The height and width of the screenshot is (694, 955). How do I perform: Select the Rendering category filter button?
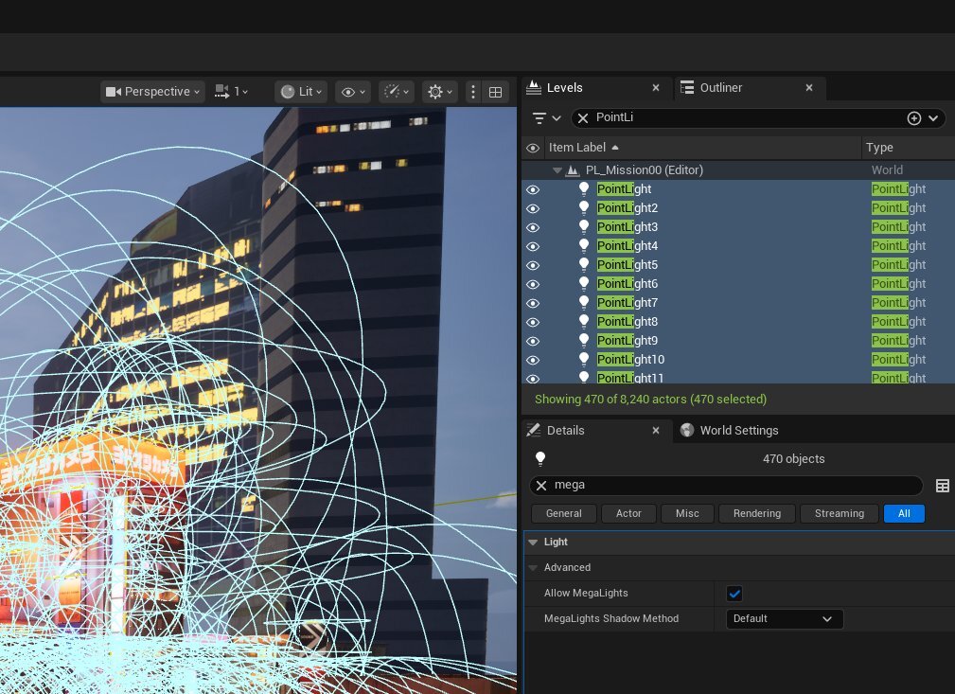point(756,513)
